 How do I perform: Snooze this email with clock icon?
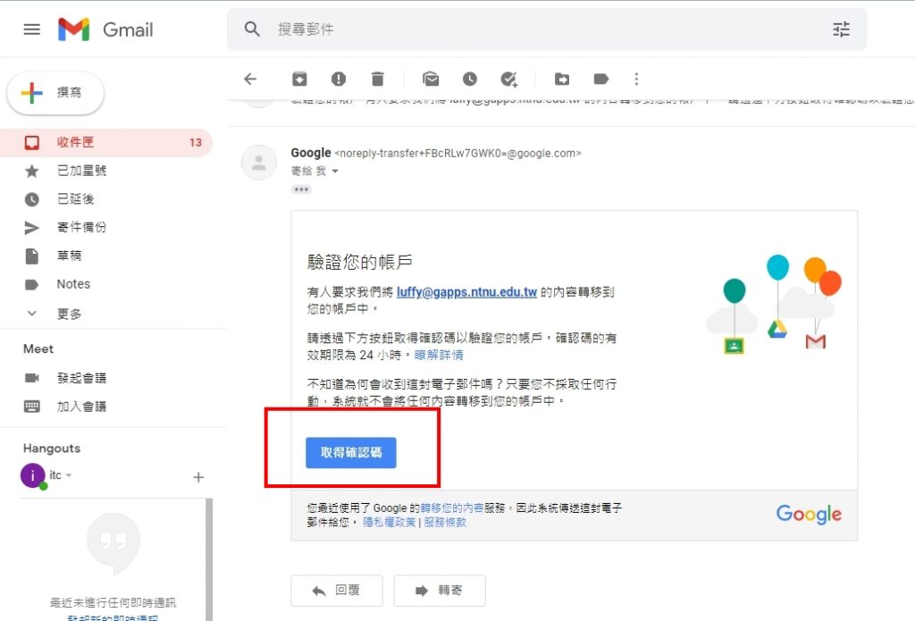coord(470,79)
